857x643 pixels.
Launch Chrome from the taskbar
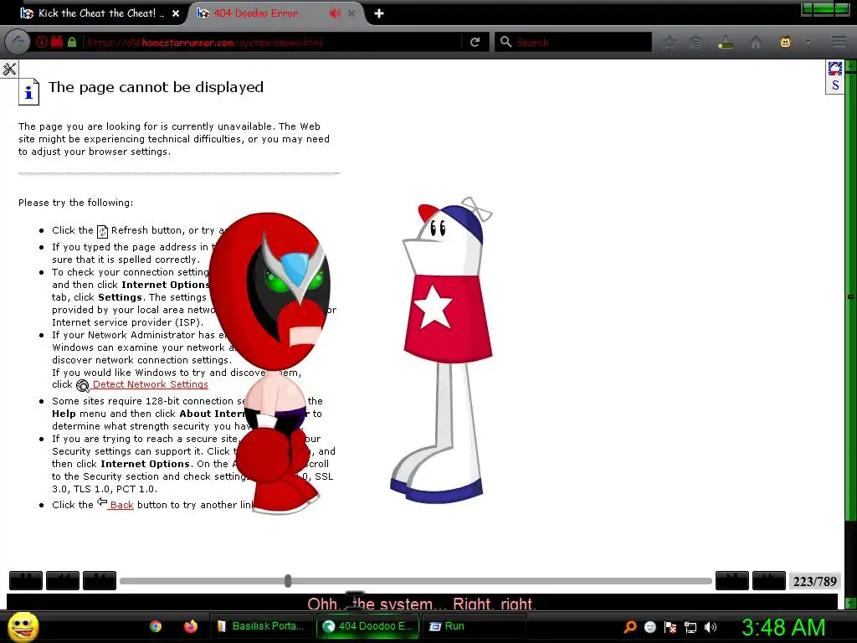point(156,626)
